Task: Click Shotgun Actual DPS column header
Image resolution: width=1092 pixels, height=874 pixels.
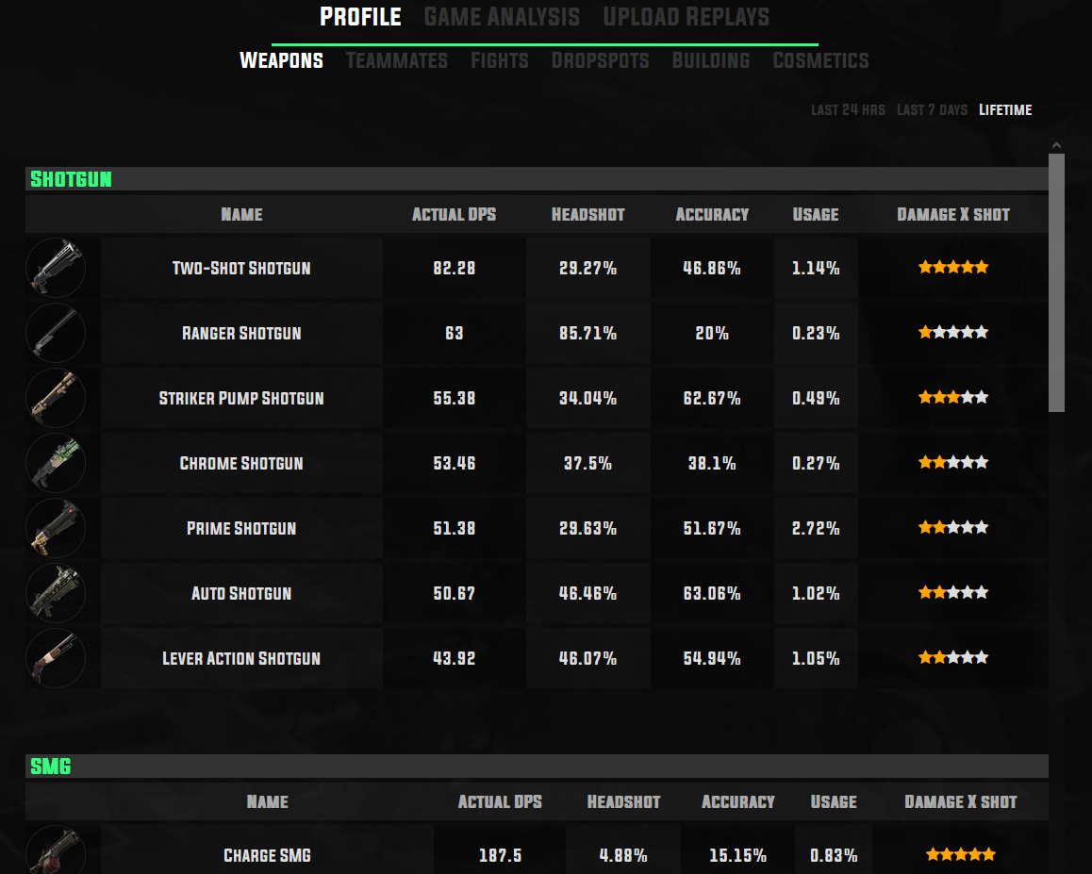Action: tap(455, 215)
